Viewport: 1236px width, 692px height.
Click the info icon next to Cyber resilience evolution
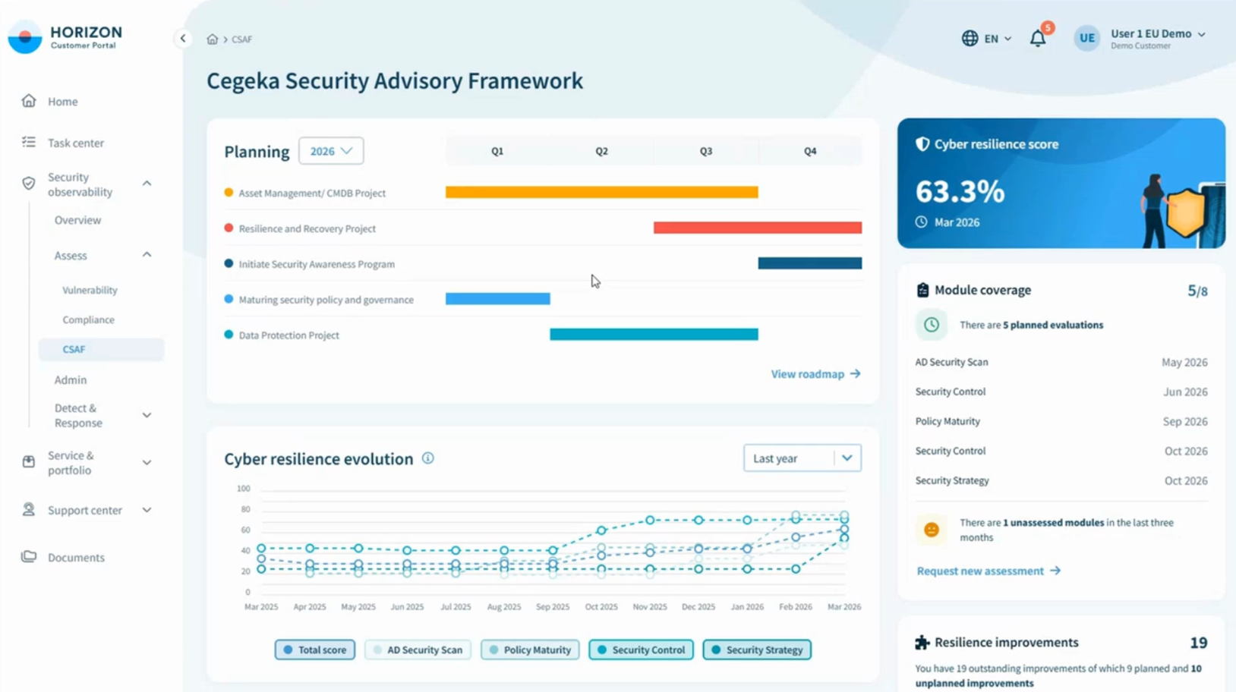point(427,458)
